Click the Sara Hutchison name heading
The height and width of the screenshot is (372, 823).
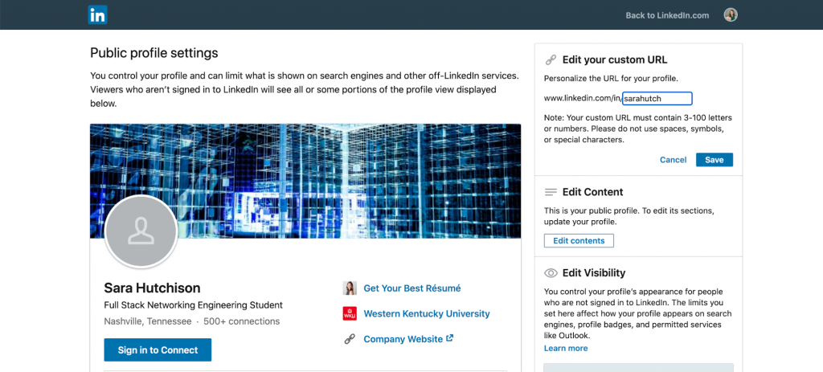click(152, 288)
